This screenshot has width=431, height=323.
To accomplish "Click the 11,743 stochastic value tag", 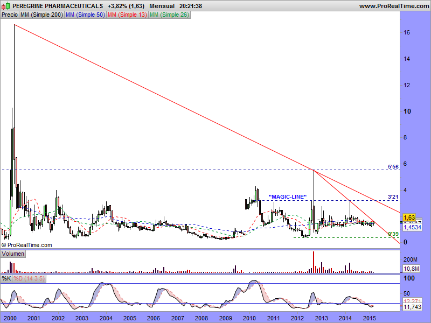I will pos(412,307).
